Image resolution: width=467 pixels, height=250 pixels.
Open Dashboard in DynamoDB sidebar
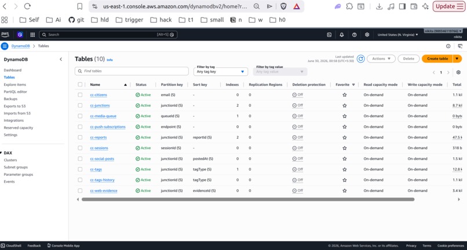(13, 70)
